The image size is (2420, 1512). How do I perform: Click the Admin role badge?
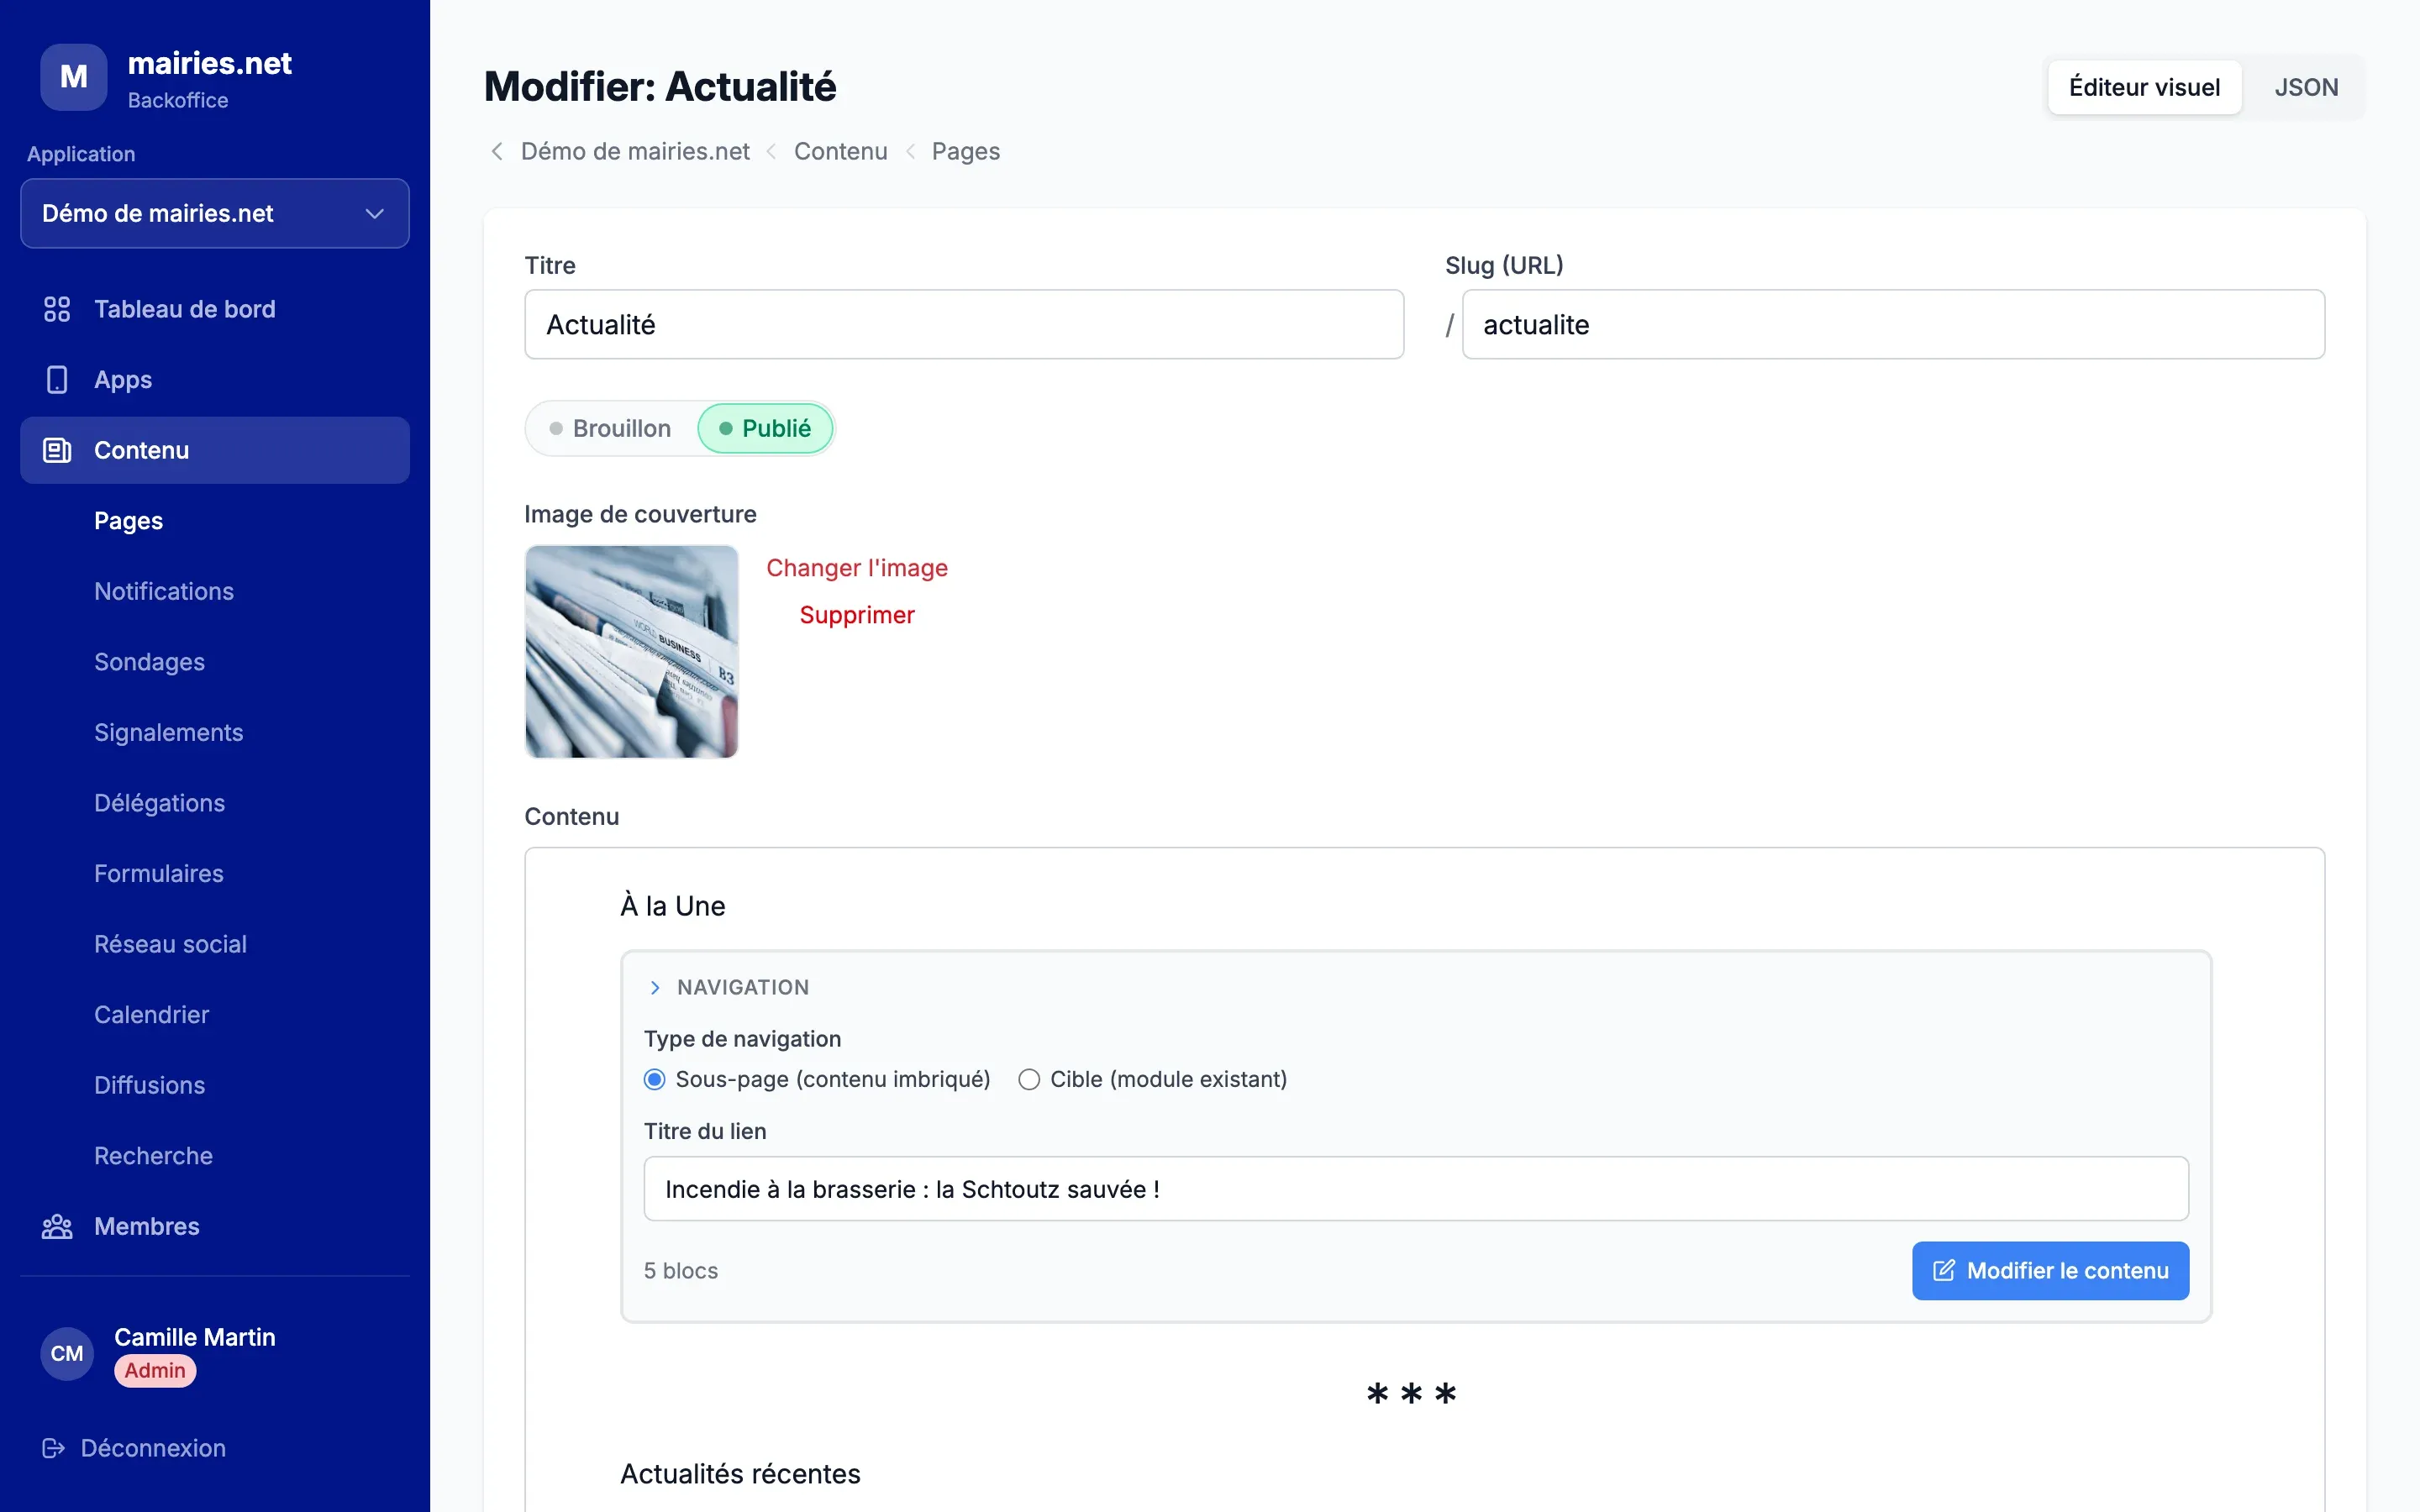155,1371
